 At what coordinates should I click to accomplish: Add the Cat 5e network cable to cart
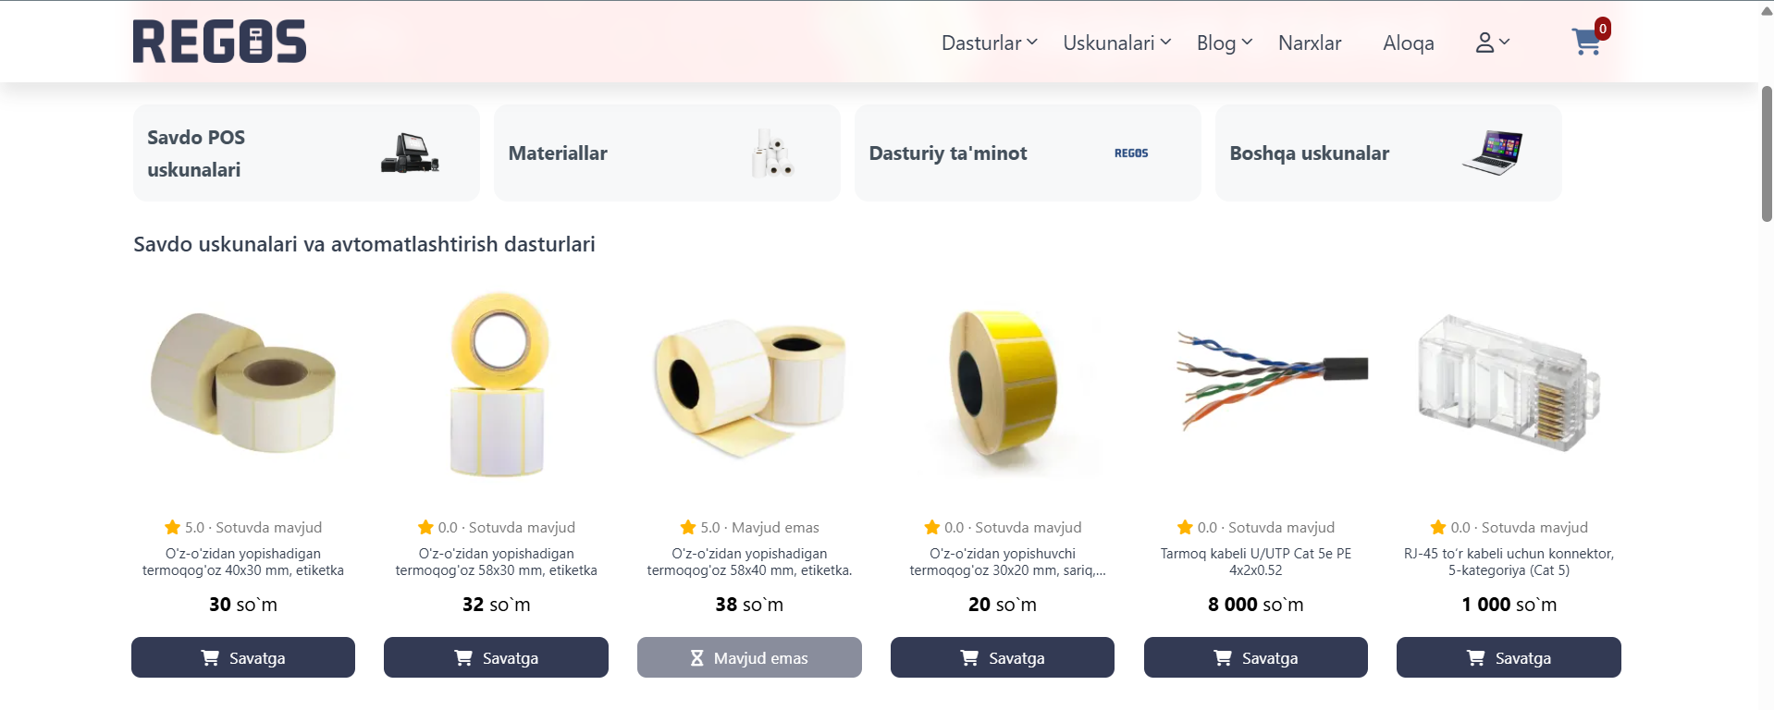tap(1255, 657)
